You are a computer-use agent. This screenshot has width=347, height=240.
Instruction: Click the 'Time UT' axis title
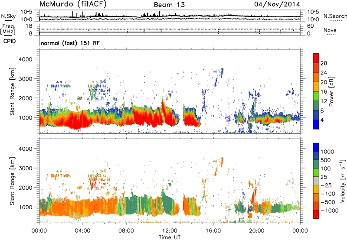(x=170, y=237)
